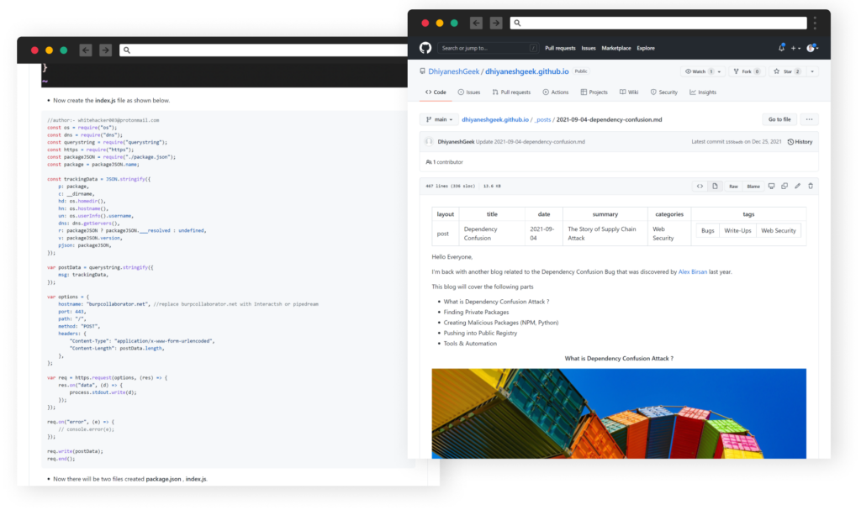Click the open with GitHub Desktop icon
Screen dimensions: 861x510
[x=772, y=186]
